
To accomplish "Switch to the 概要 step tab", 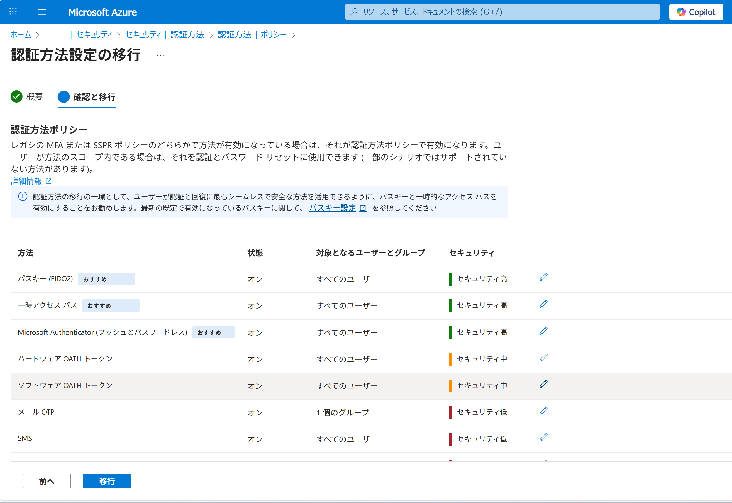I will coord(27,97).
